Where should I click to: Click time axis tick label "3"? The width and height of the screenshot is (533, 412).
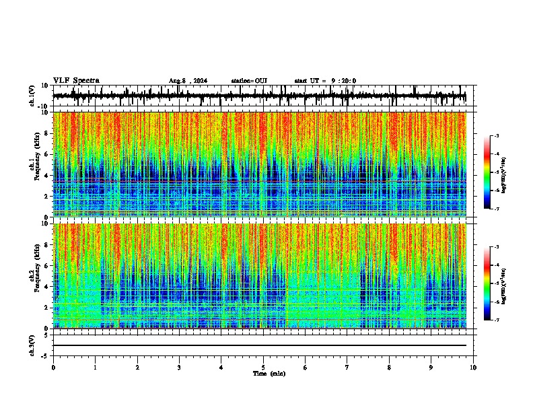point(179,368)
